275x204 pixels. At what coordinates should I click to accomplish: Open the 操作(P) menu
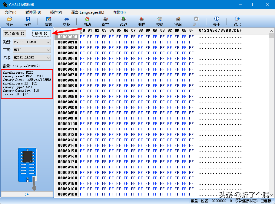click(x=56, y=12)
